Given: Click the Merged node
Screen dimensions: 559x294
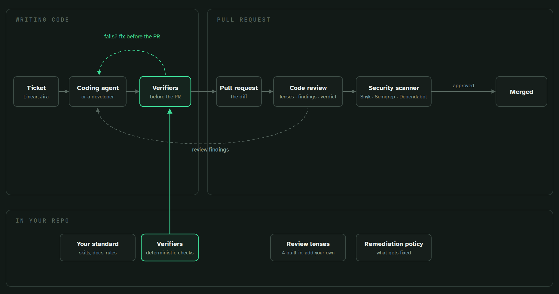Looking at the screenshot, I should [521, 91].
